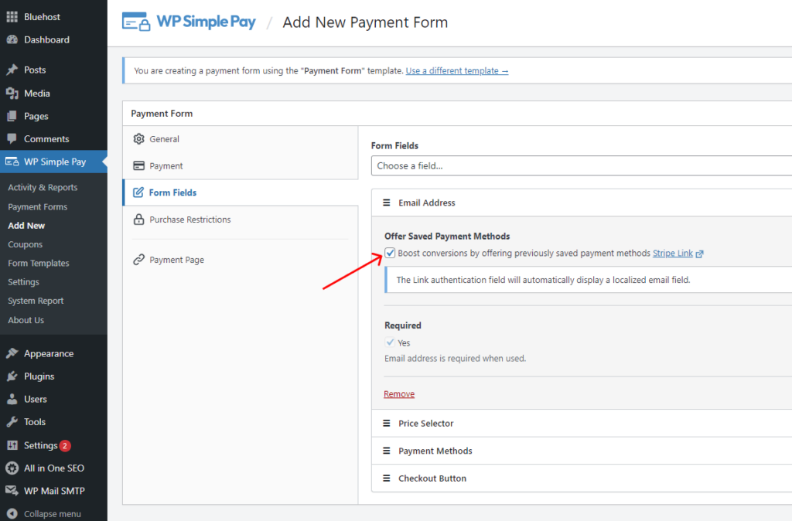Open Coupons in WP Simple Pay menu
This screenshot has width=792, height=521.
[x=25, y=244]
